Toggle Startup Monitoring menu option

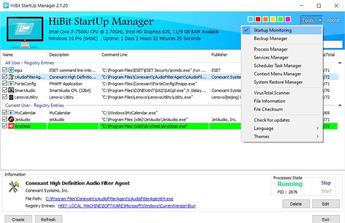(x=282, y=30)
